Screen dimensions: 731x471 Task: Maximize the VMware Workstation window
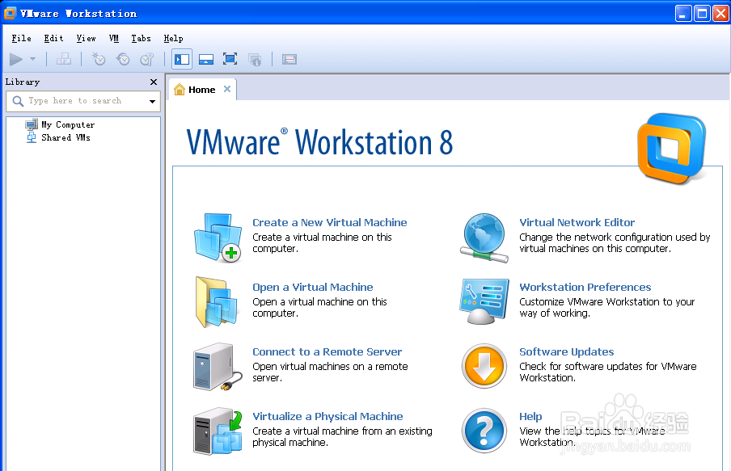702,14
